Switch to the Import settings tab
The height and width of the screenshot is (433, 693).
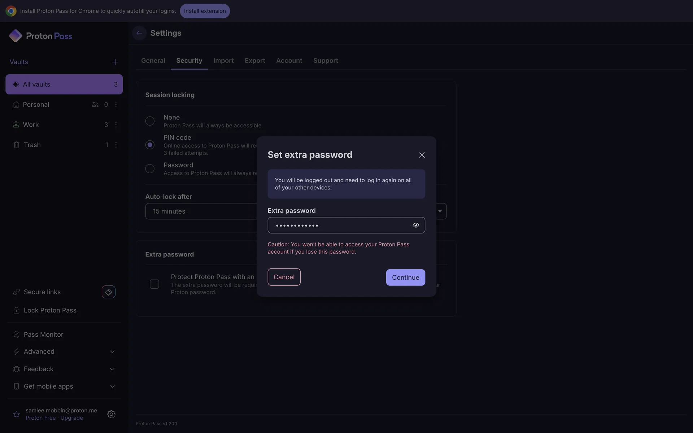tap(223, 61)
